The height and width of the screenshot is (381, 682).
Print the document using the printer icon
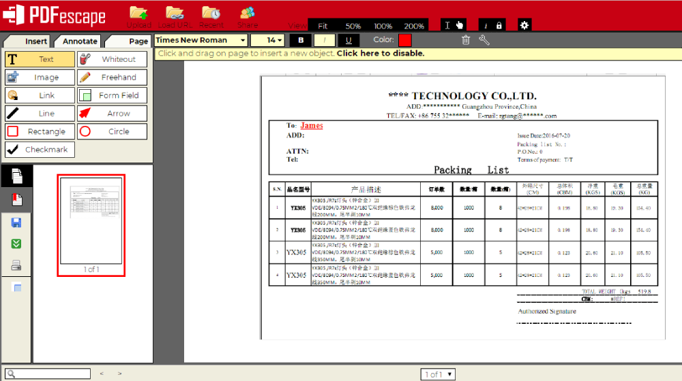click(x=17, y=266)
